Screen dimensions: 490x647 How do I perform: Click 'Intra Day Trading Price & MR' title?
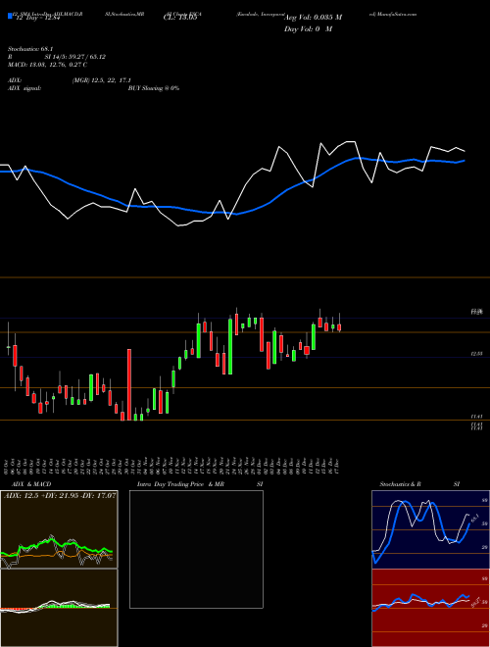tap(180, 484)
